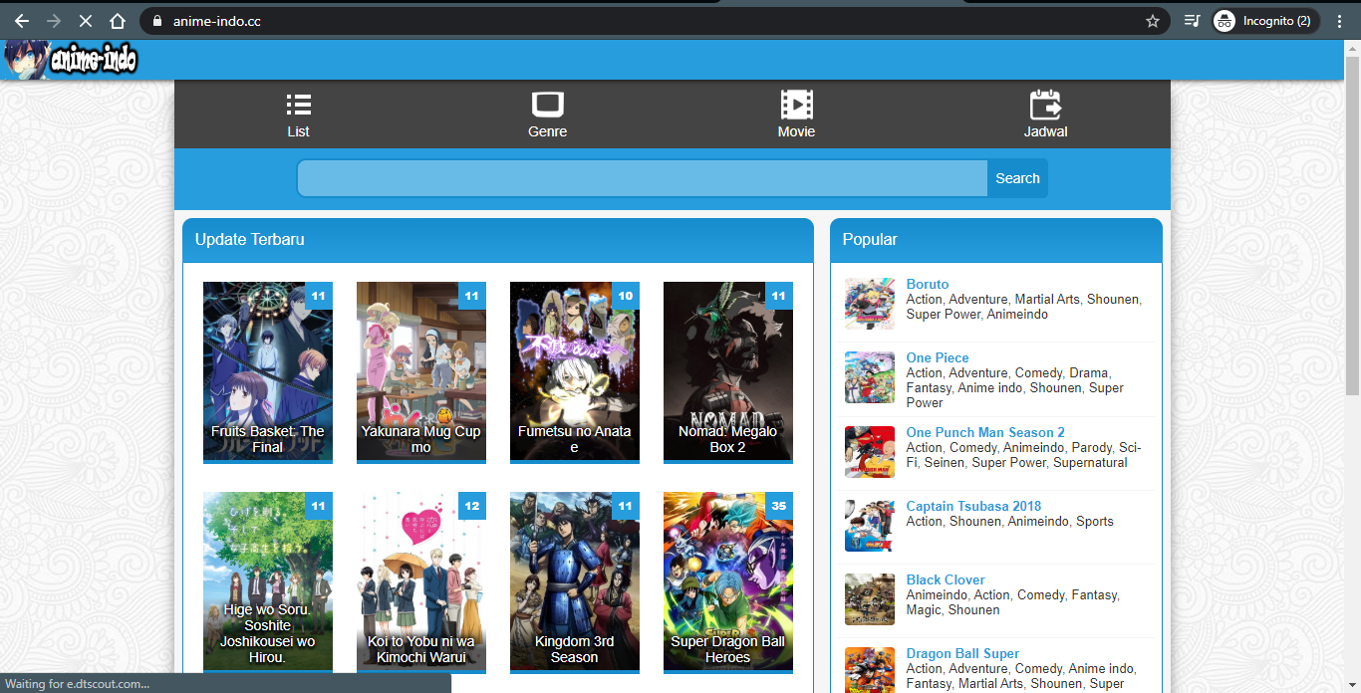The image size is (1361, 693).
Task: Open One Punch Man Season 2 link
Action: click(985, 432)
